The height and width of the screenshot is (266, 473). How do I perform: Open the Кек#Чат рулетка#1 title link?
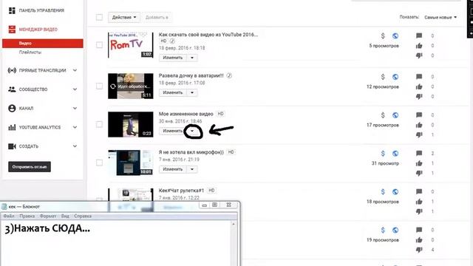pos(181,191)
